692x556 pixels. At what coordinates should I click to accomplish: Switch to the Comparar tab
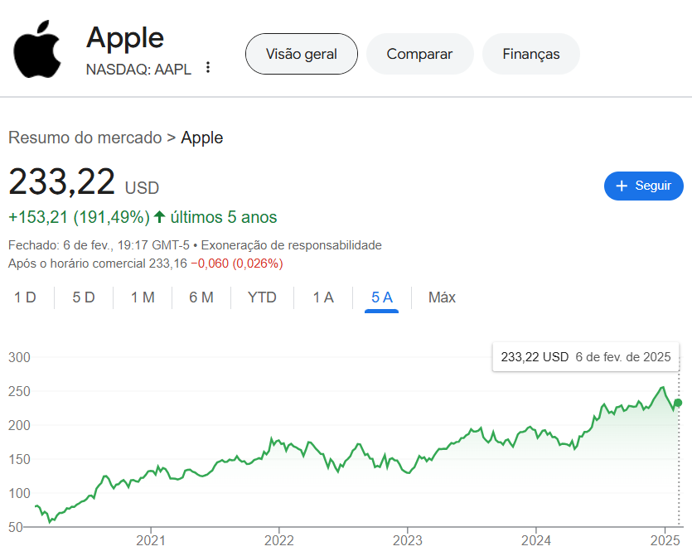click(419, 54)
